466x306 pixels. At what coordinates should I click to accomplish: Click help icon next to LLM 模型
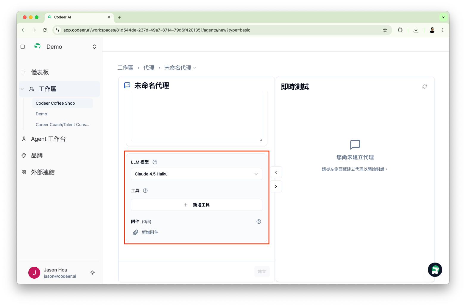(x=155, y=162)
